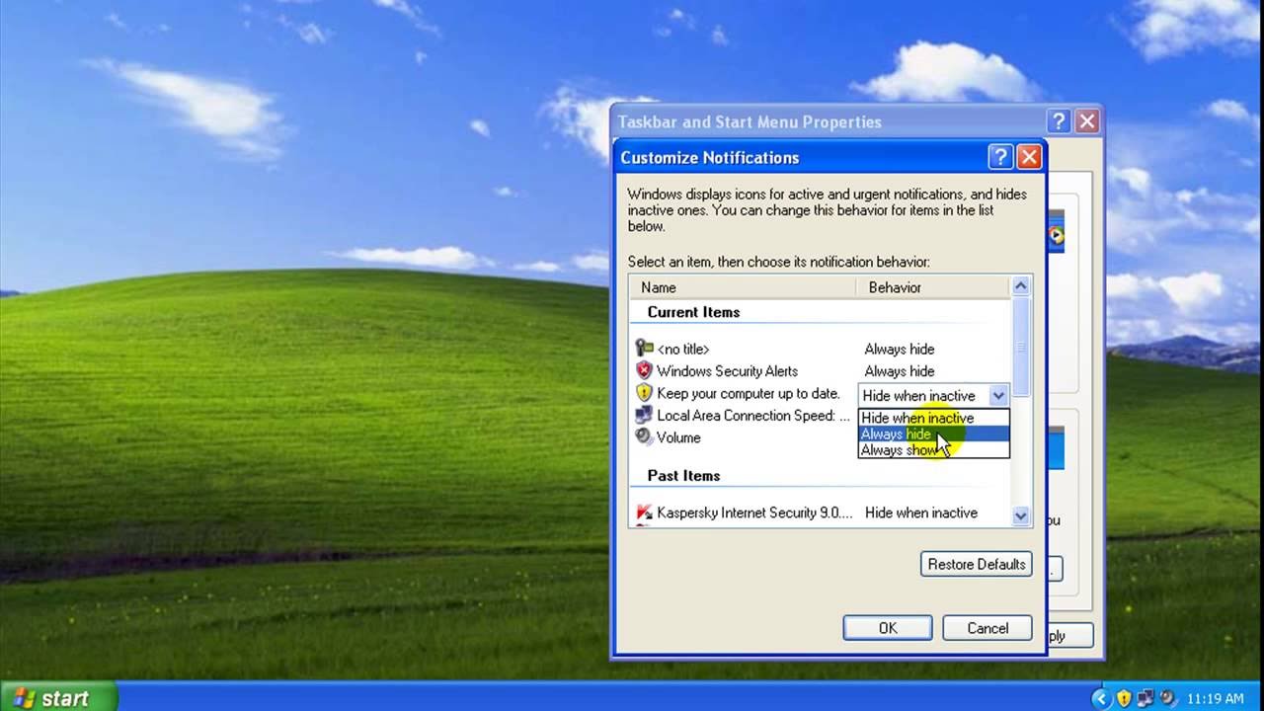Click the yellow Windows Update shield in tray

1124,698
